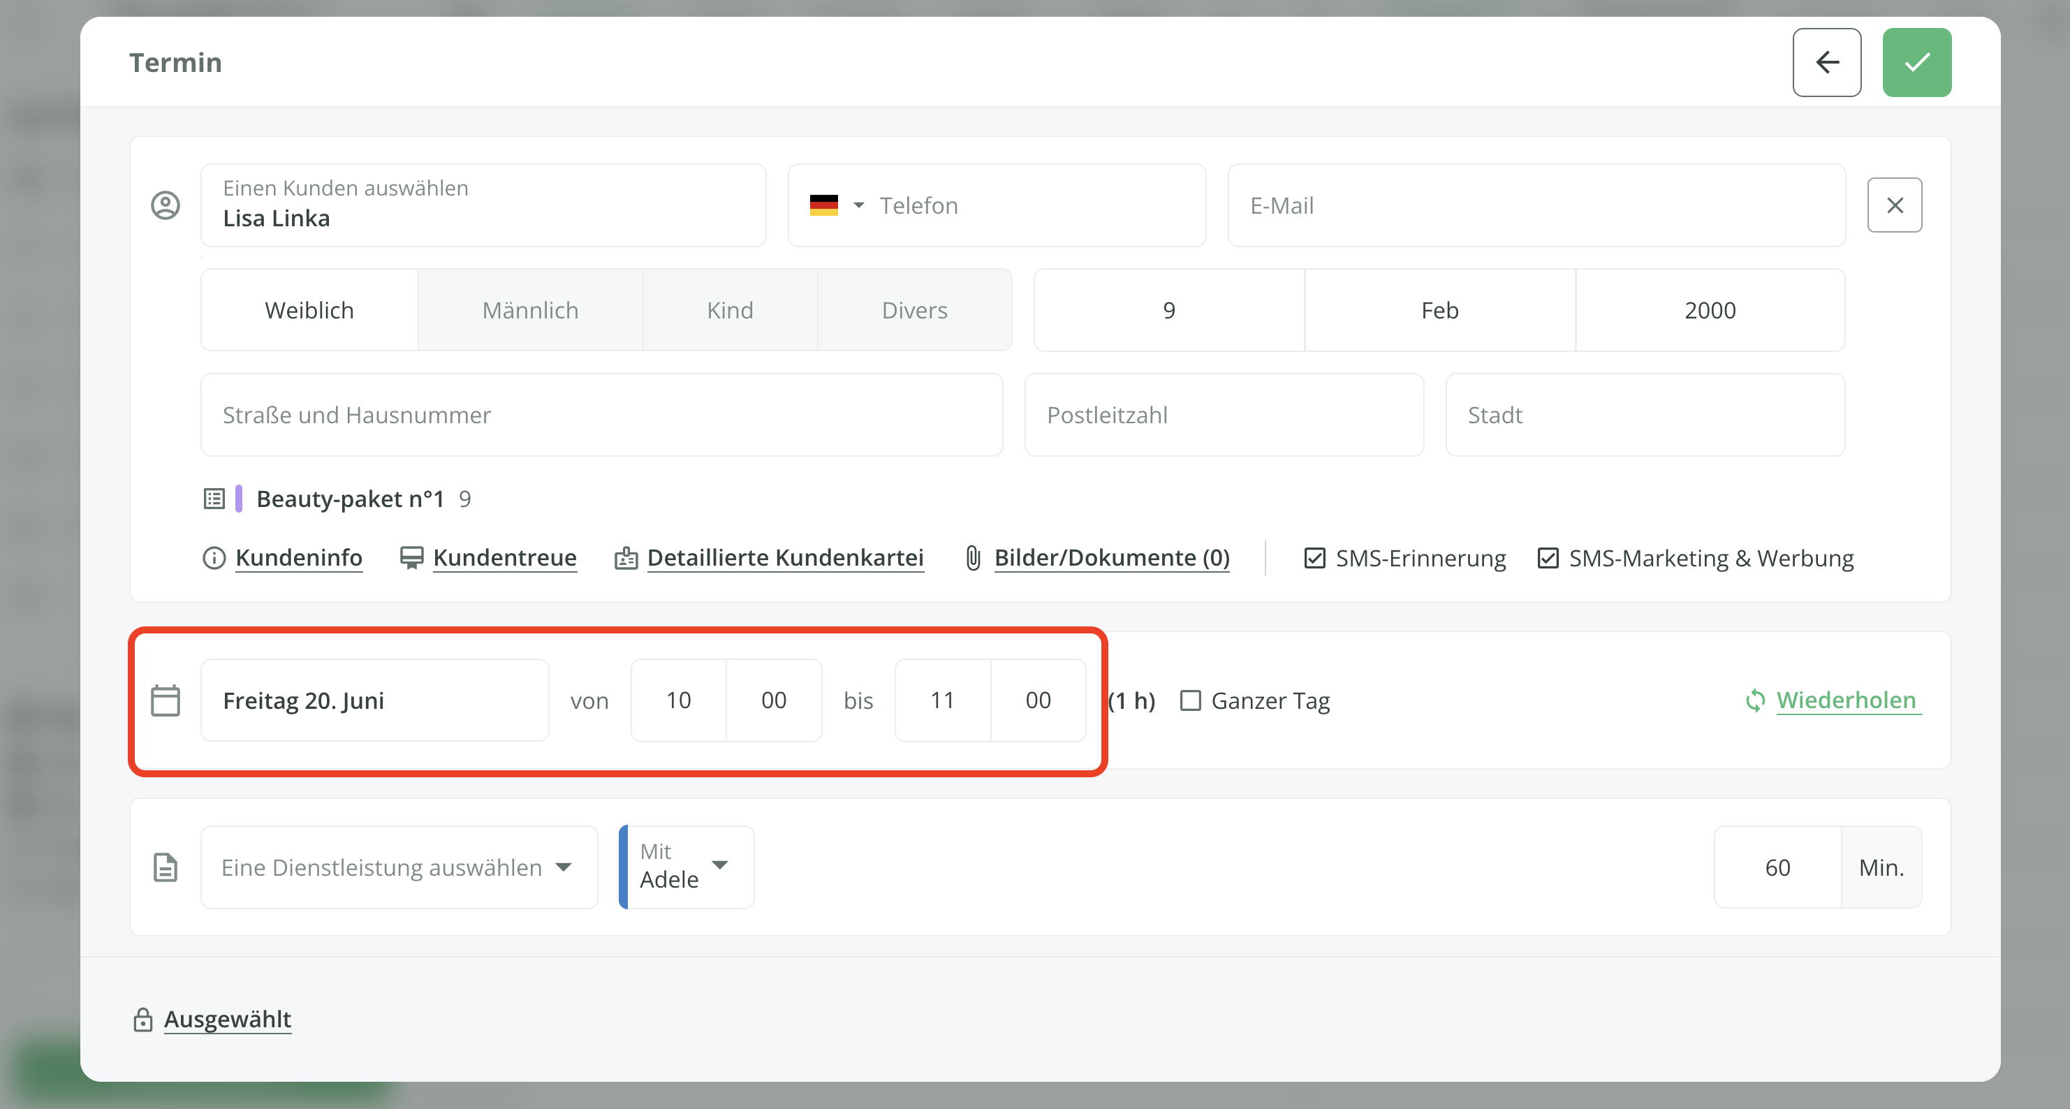Open the Kundentreue link
Viewport: 2070px width, 1109px height.
[x=504, y=558]
